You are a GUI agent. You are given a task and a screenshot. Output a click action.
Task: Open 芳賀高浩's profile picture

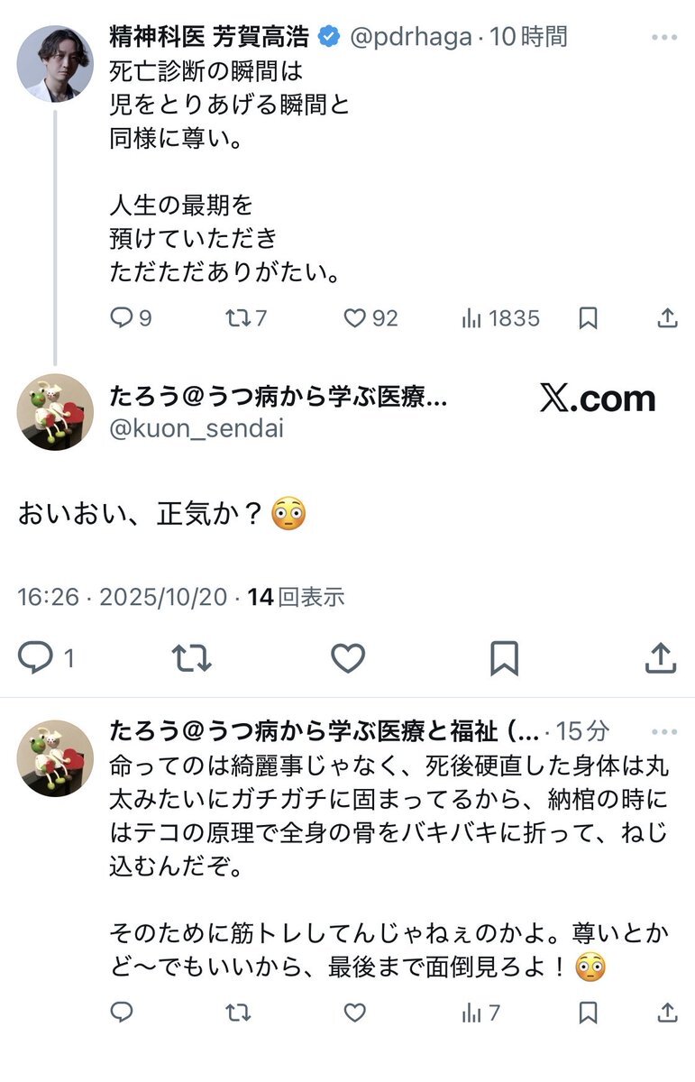[55, 63]
